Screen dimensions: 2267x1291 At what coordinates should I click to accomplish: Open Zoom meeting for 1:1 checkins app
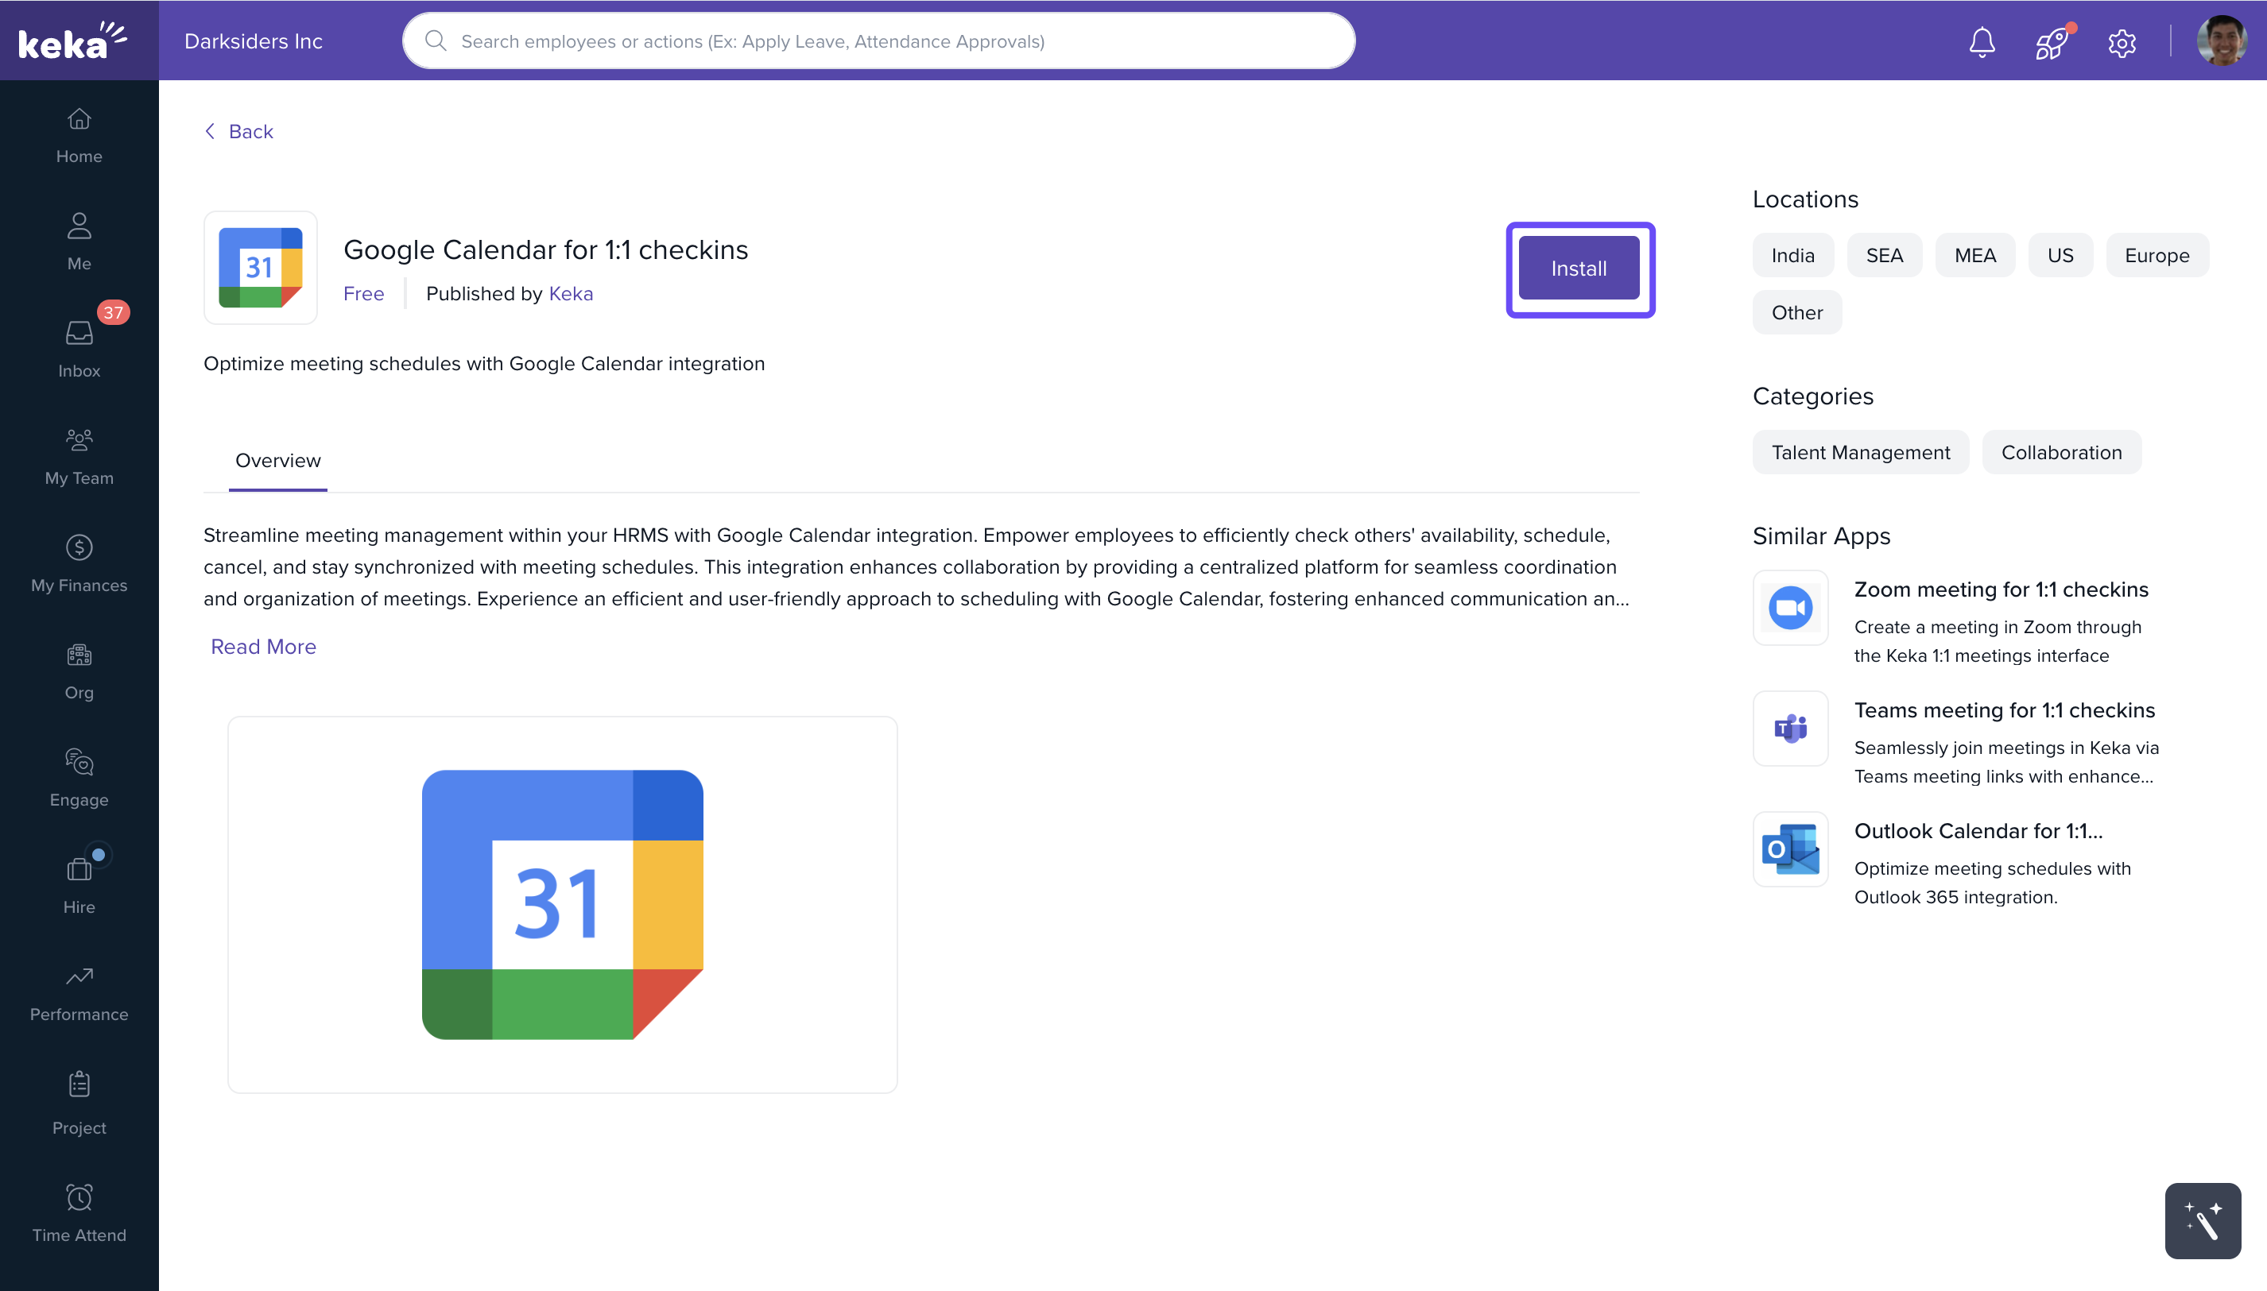(x=2001, y=589)
